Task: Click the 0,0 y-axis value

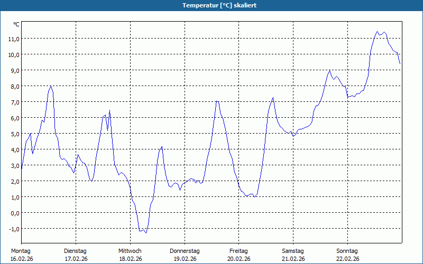Action: click(15, 213)
